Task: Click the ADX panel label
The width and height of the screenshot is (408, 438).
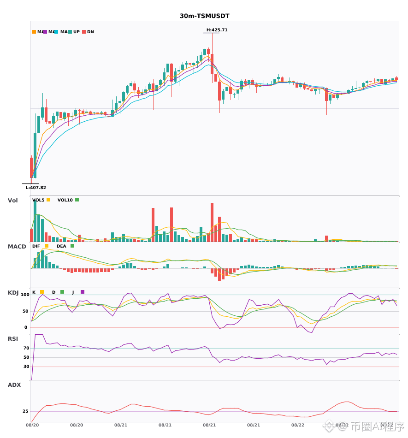Action: [14, 385]
